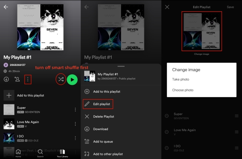Choose Edit playlist from the menu
242x159 pixels.
(102, 104)
